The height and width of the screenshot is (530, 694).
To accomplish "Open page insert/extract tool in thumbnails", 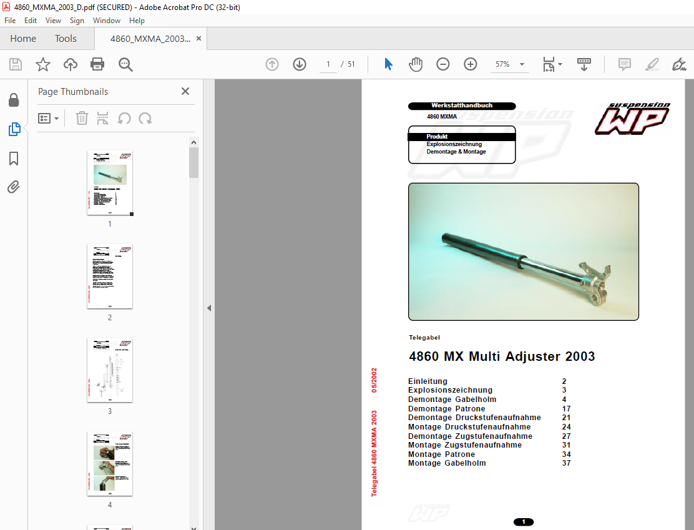I will pos(103,118).
